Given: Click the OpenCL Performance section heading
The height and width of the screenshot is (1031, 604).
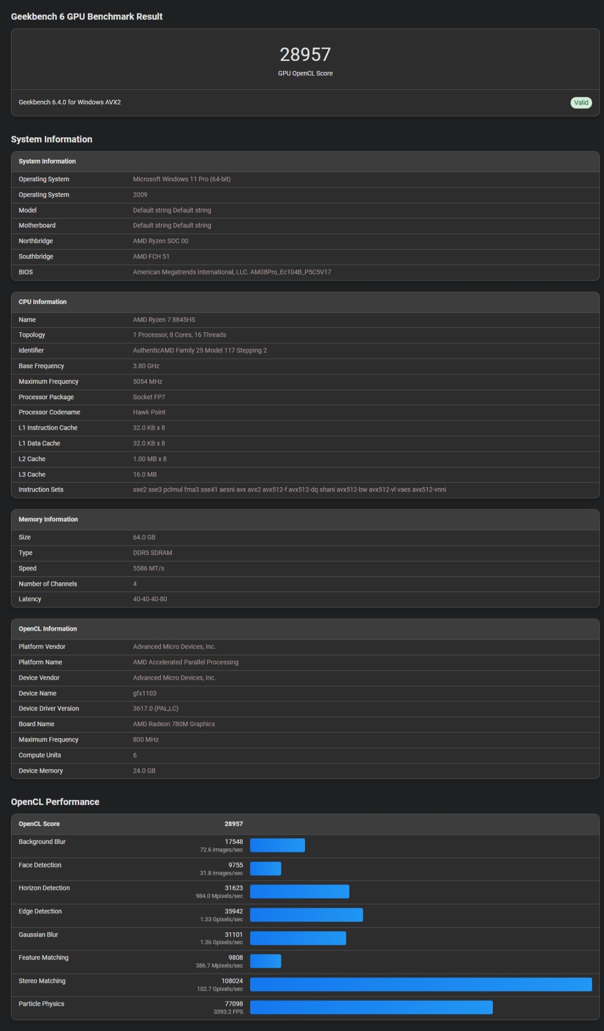Looking at the screenshot, I should pyautogui.click(x=55, y=802).
